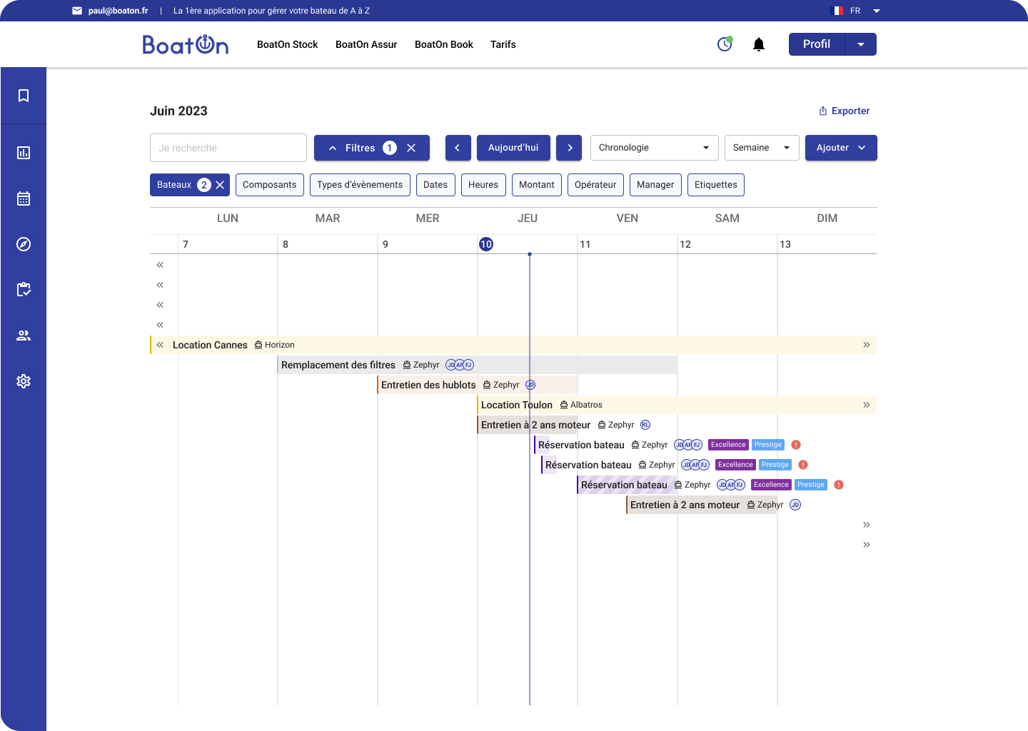Toggle the Etiquettes filter chip
The height and width of the screenshot is (731, 1028).
point(715,184)
